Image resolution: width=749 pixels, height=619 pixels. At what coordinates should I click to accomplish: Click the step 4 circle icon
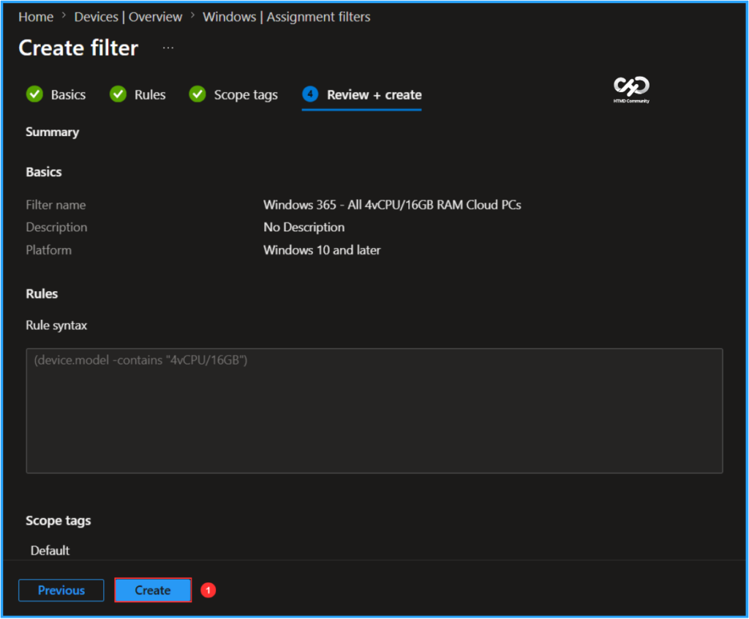coord(310,94)
